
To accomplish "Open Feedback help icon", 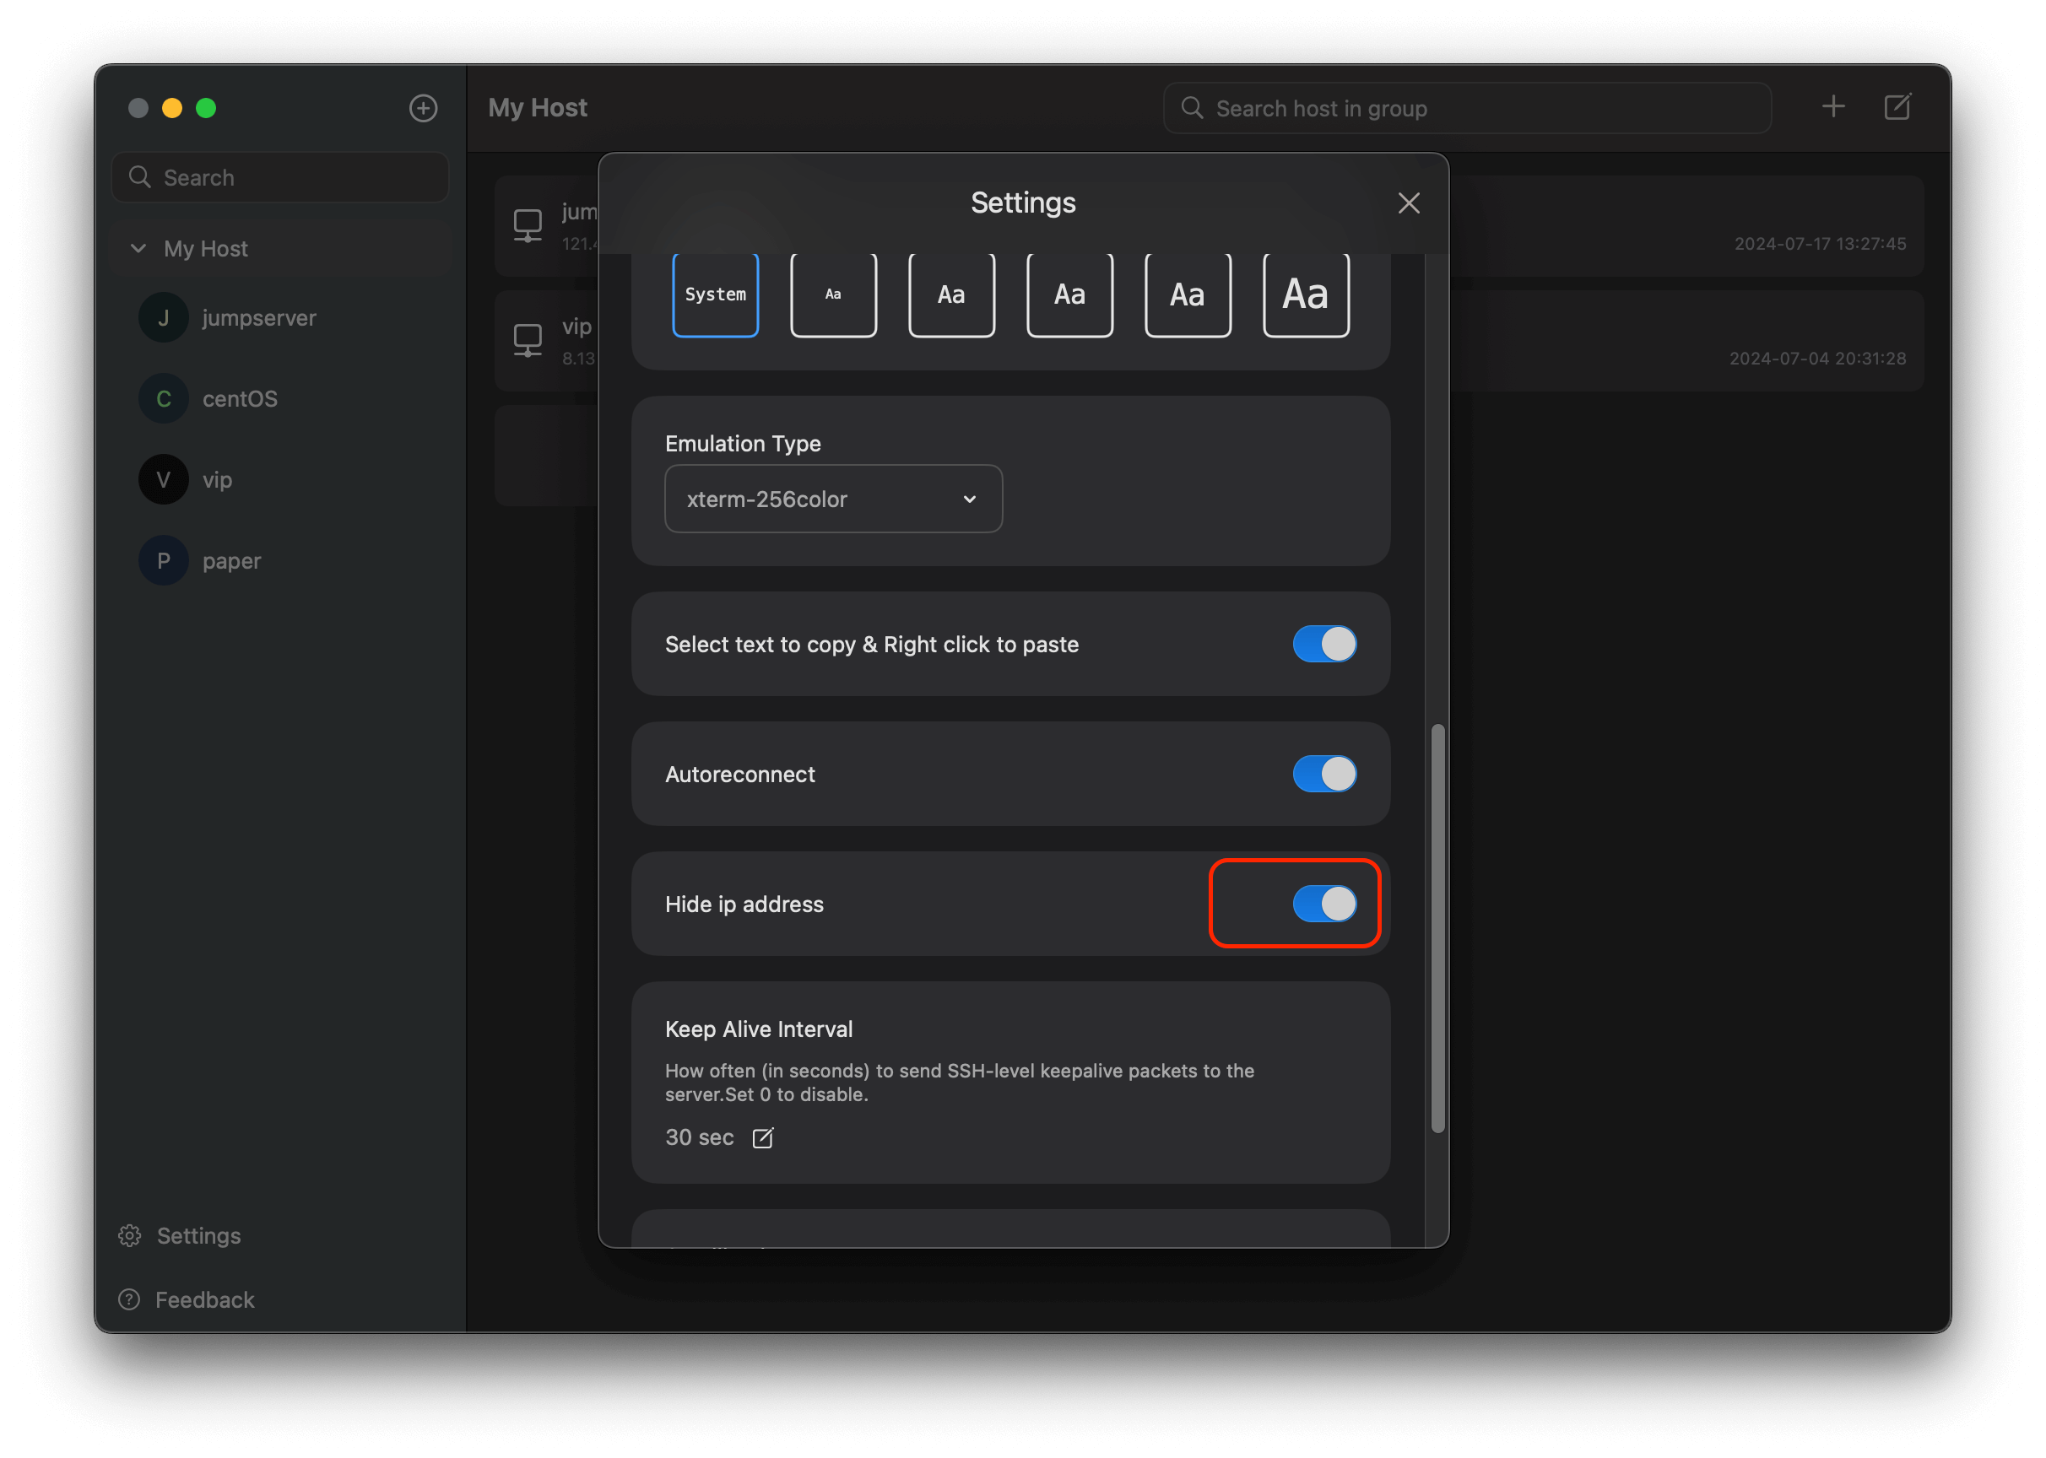I will pyautogui.click(x=129, y=1299).
